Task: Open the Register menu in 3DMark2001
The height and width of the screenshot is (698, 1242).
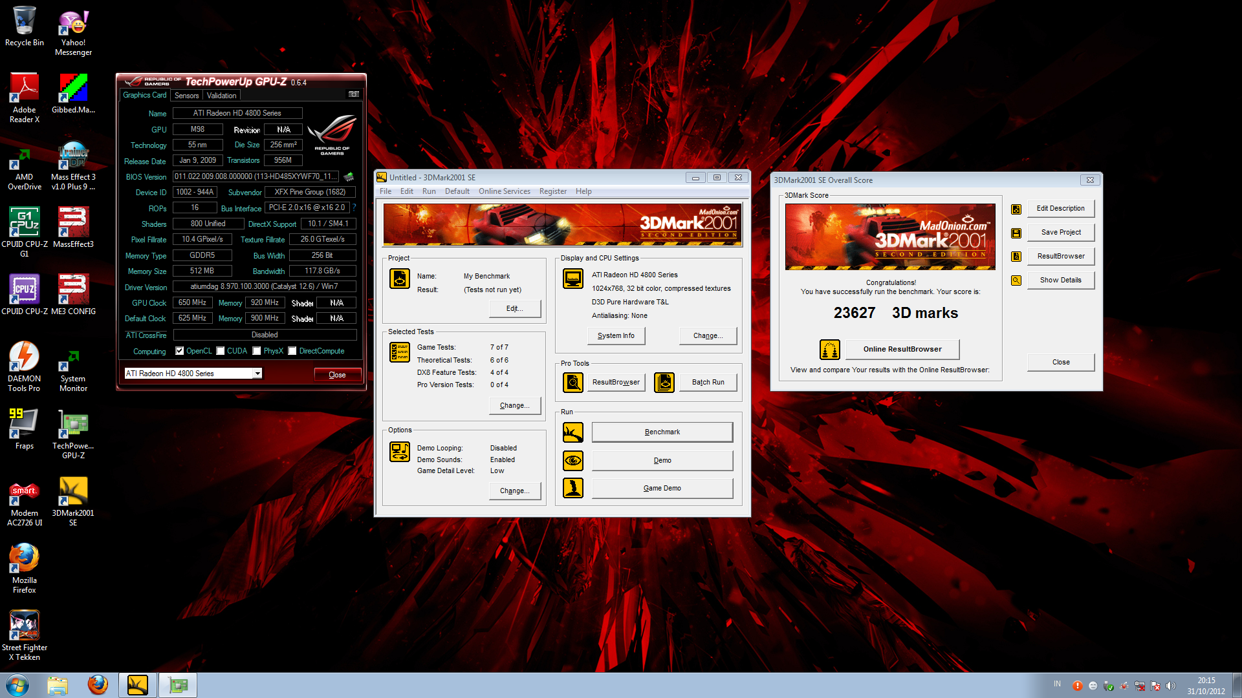Action: coord(552,191)
